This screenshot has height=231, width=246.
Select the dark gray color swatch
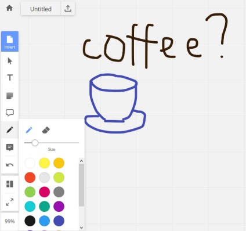pos(59,192)
